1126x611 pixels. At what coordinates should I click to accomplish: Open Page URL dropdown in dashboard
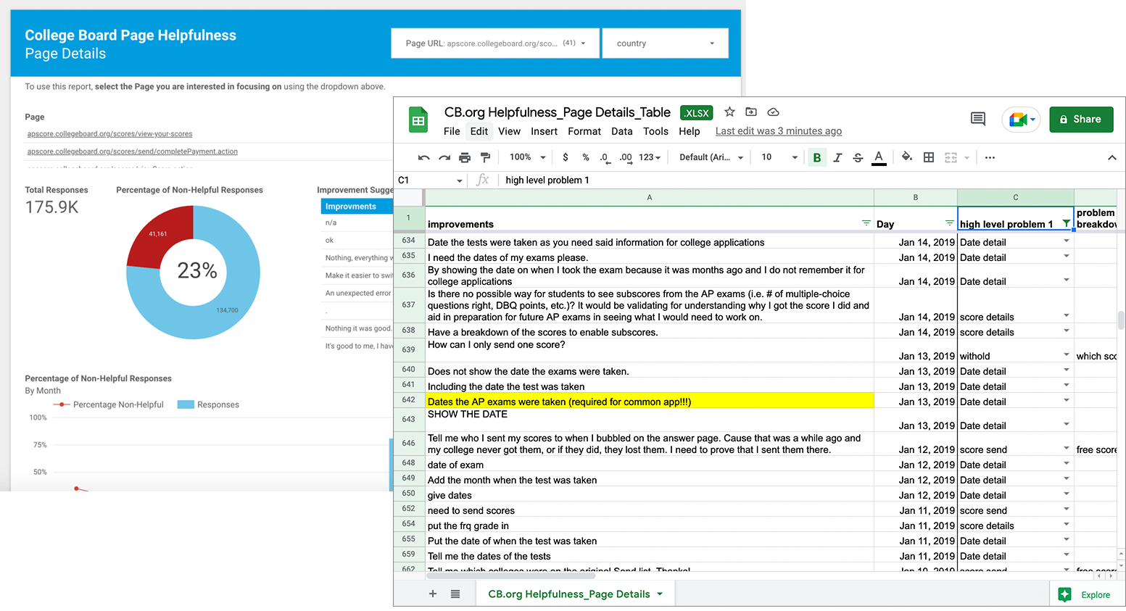495,43
